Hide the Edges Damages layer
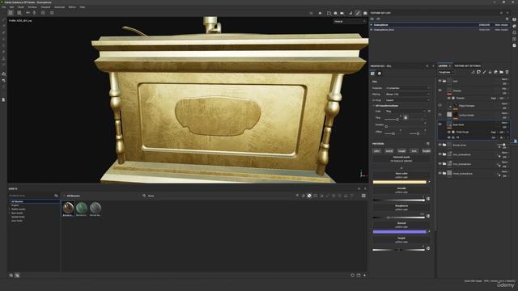The image size is (518, 291). pos(439,105)
